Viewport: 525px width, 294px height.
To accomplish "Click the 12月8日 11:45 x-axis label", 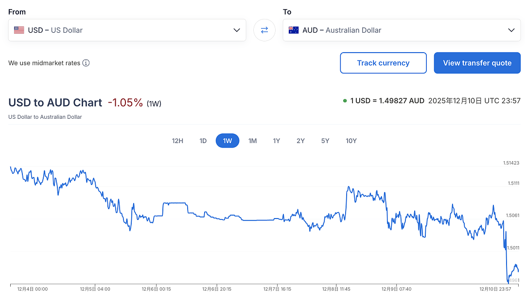I will click(336, 289).
